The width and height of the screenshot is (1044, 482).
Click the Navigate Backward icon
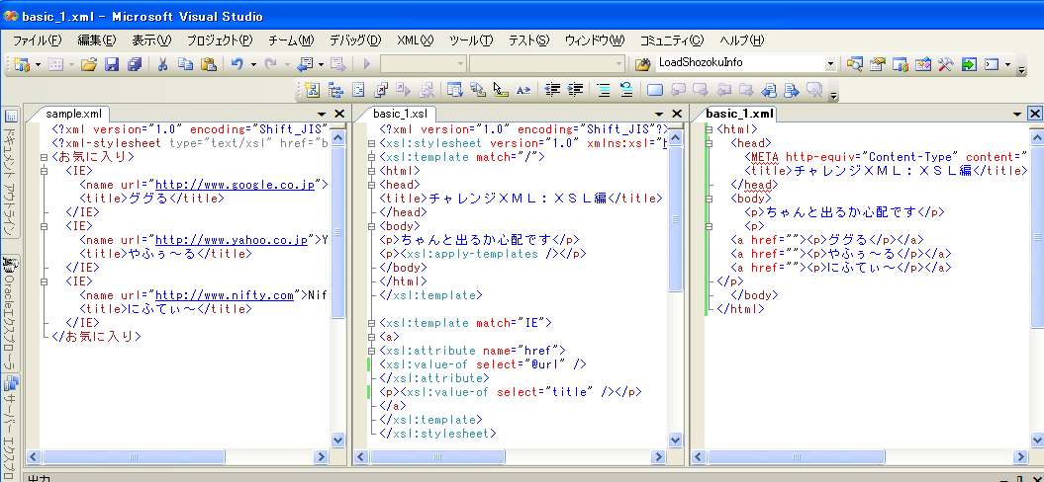[x=305, y=64]
